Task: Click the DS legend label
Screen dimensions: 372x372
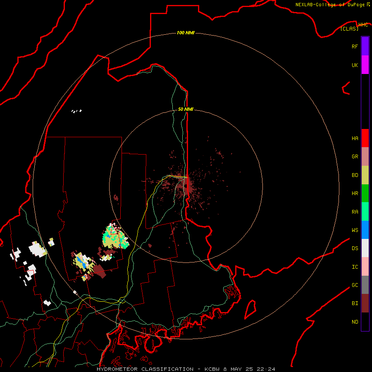Action: click(x=355, y=248)
